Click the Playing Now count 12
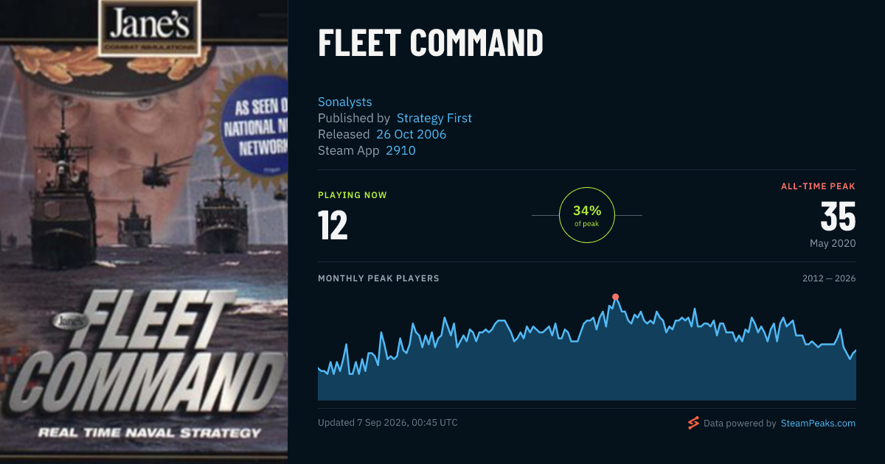This screenshot has height=464, width=885. (333, 225)
